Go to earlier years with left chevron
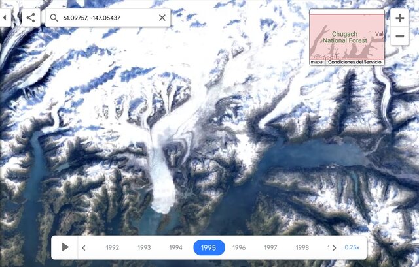The width and height of the screenshot is (419, 267). [84, 248]
